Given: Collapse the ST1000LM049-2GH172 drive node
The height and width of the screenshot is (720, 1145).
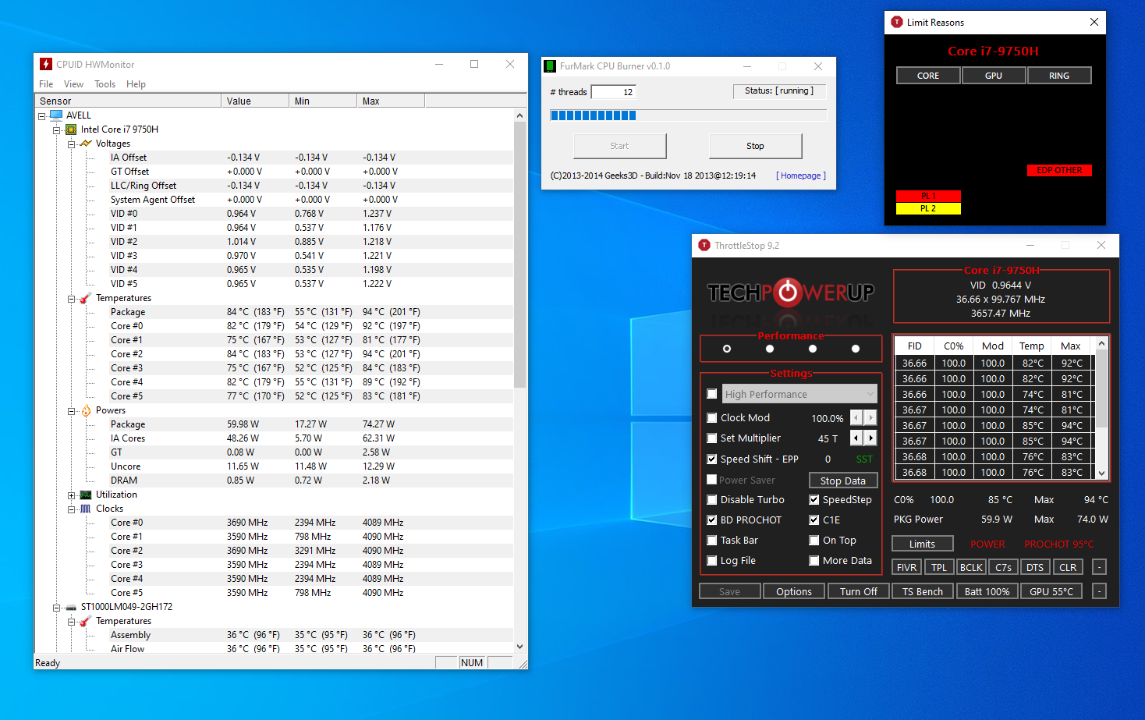Looking at the screenshot, I should click(x=56, y=607).
